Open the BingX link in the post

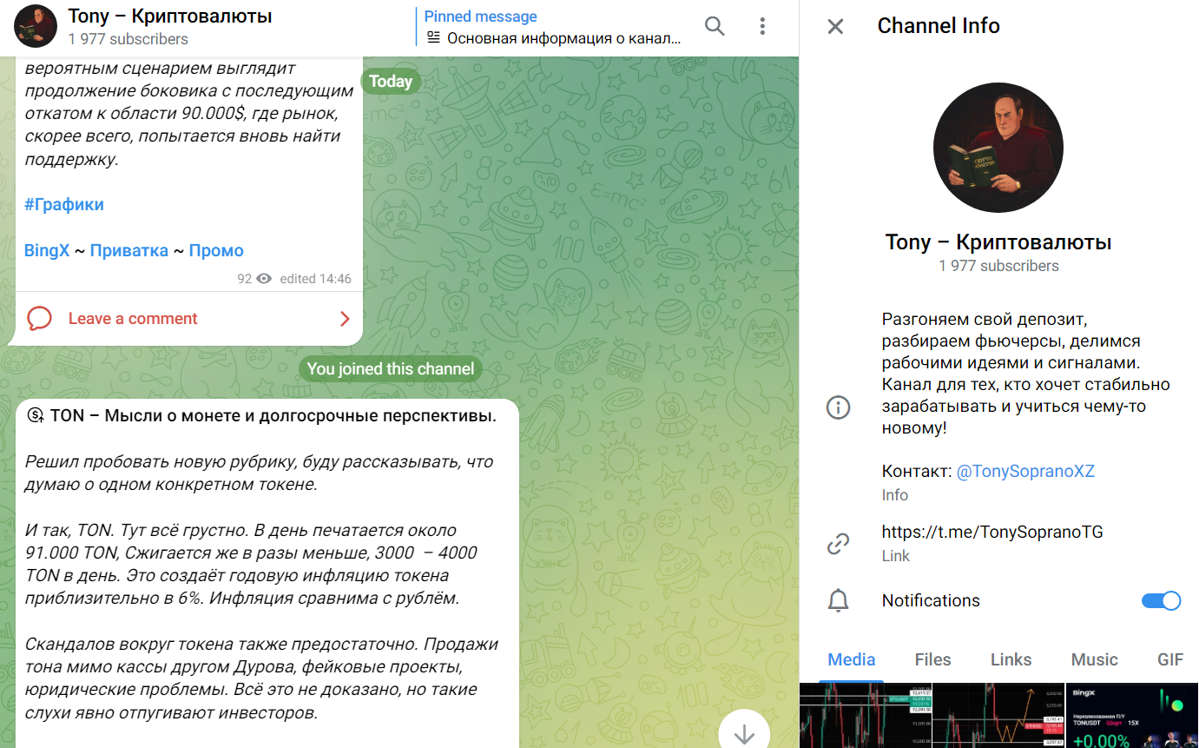pyautogui.click(x=47, y=250)
